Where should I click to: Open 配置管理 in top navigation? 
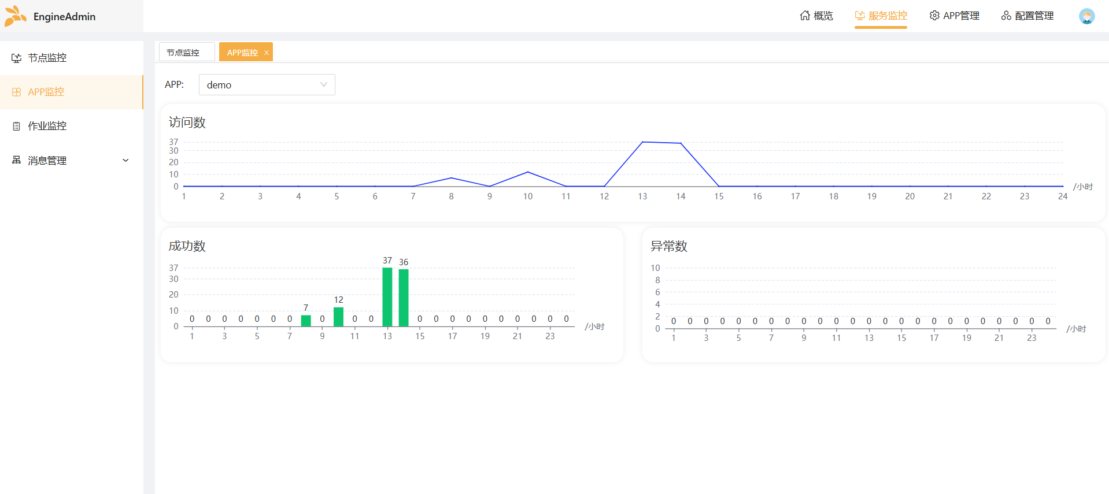(x=1027, y=16)
